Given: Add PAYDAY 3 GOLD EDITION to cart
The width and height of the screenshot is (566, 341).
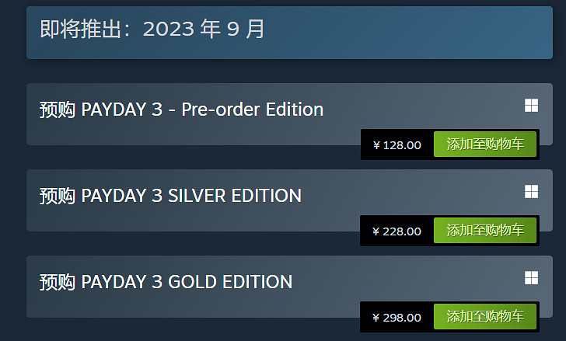Looking at the screenshot, I should click(x=485, y=317).
